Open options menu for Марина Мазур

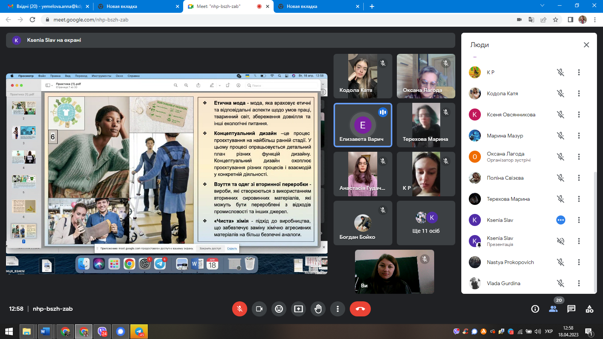(579, 136)
